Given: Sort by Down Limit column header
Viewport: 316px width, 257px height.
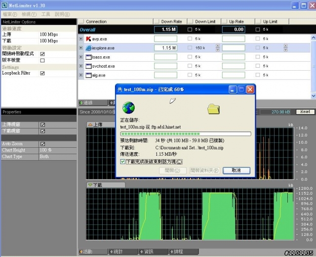Looking at the screenshot, I should click(x=204, y=22).
